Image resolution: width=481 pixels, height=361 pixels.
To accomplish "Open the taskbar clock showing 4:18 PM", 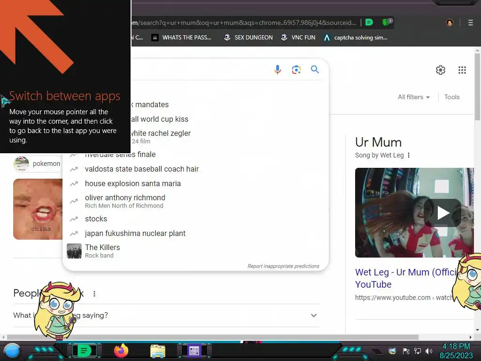I will coord(456,351).
